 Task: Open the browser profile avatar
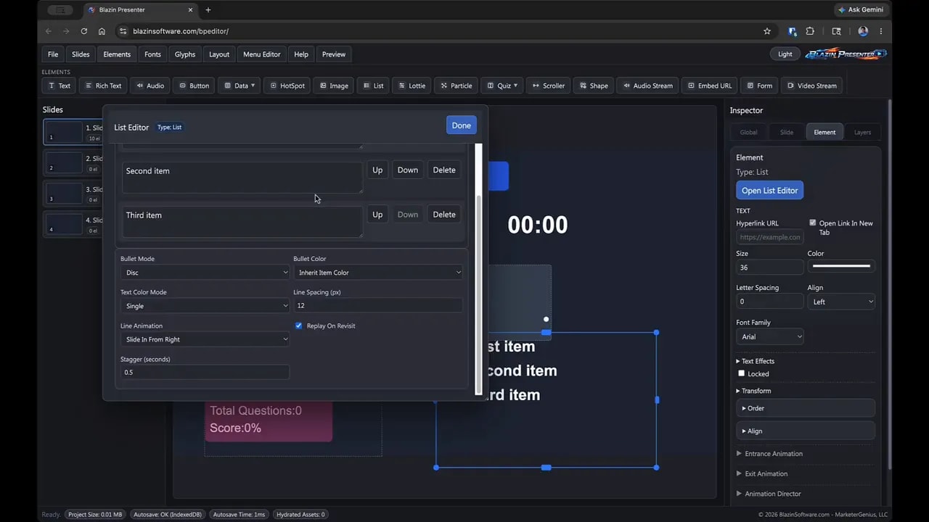click(x=863, y=31)
